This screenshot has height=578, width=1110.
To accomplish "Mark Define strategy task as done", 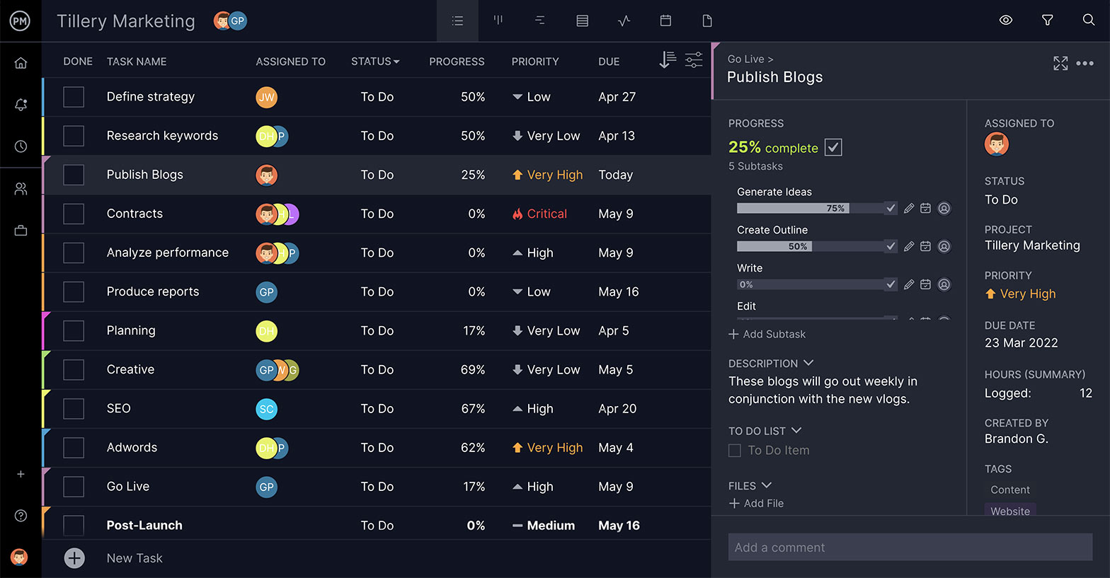I will [74, 97].
